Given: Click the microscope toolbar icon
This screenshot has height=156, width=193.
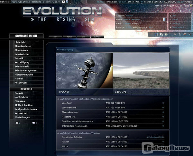Looking at the screenshot, I should pyautogui.click(x=180, y=34).
